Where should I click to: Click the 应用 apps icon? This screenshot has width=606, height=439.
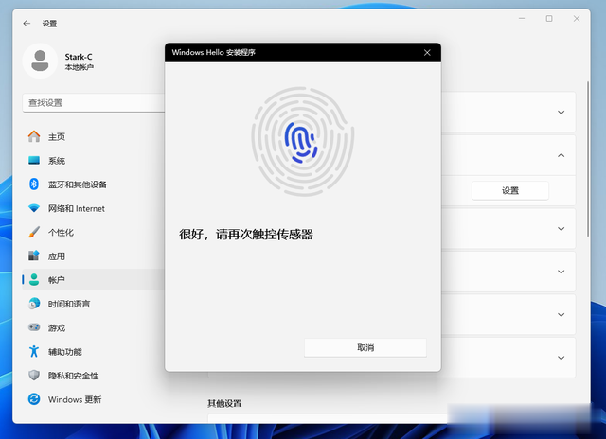34,255
